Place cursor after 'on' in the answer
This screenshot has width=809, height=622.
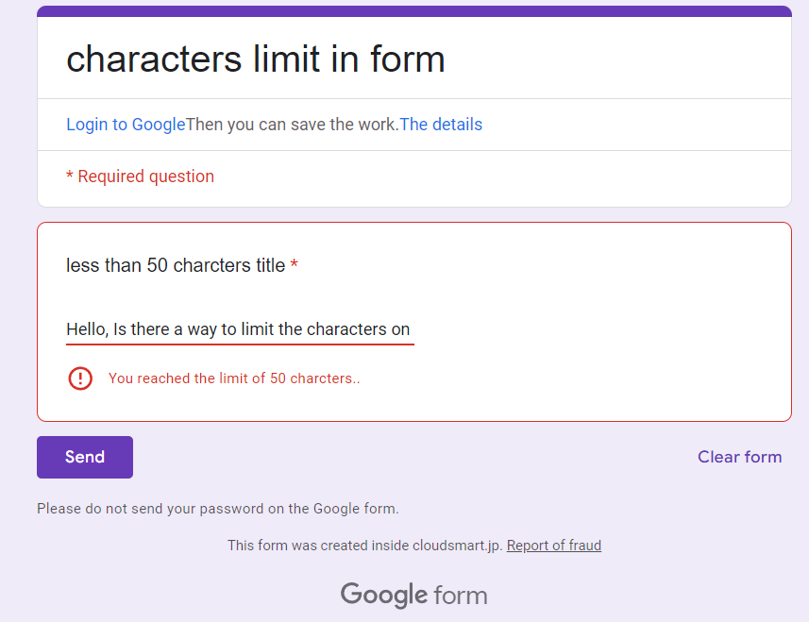[412, 329]
